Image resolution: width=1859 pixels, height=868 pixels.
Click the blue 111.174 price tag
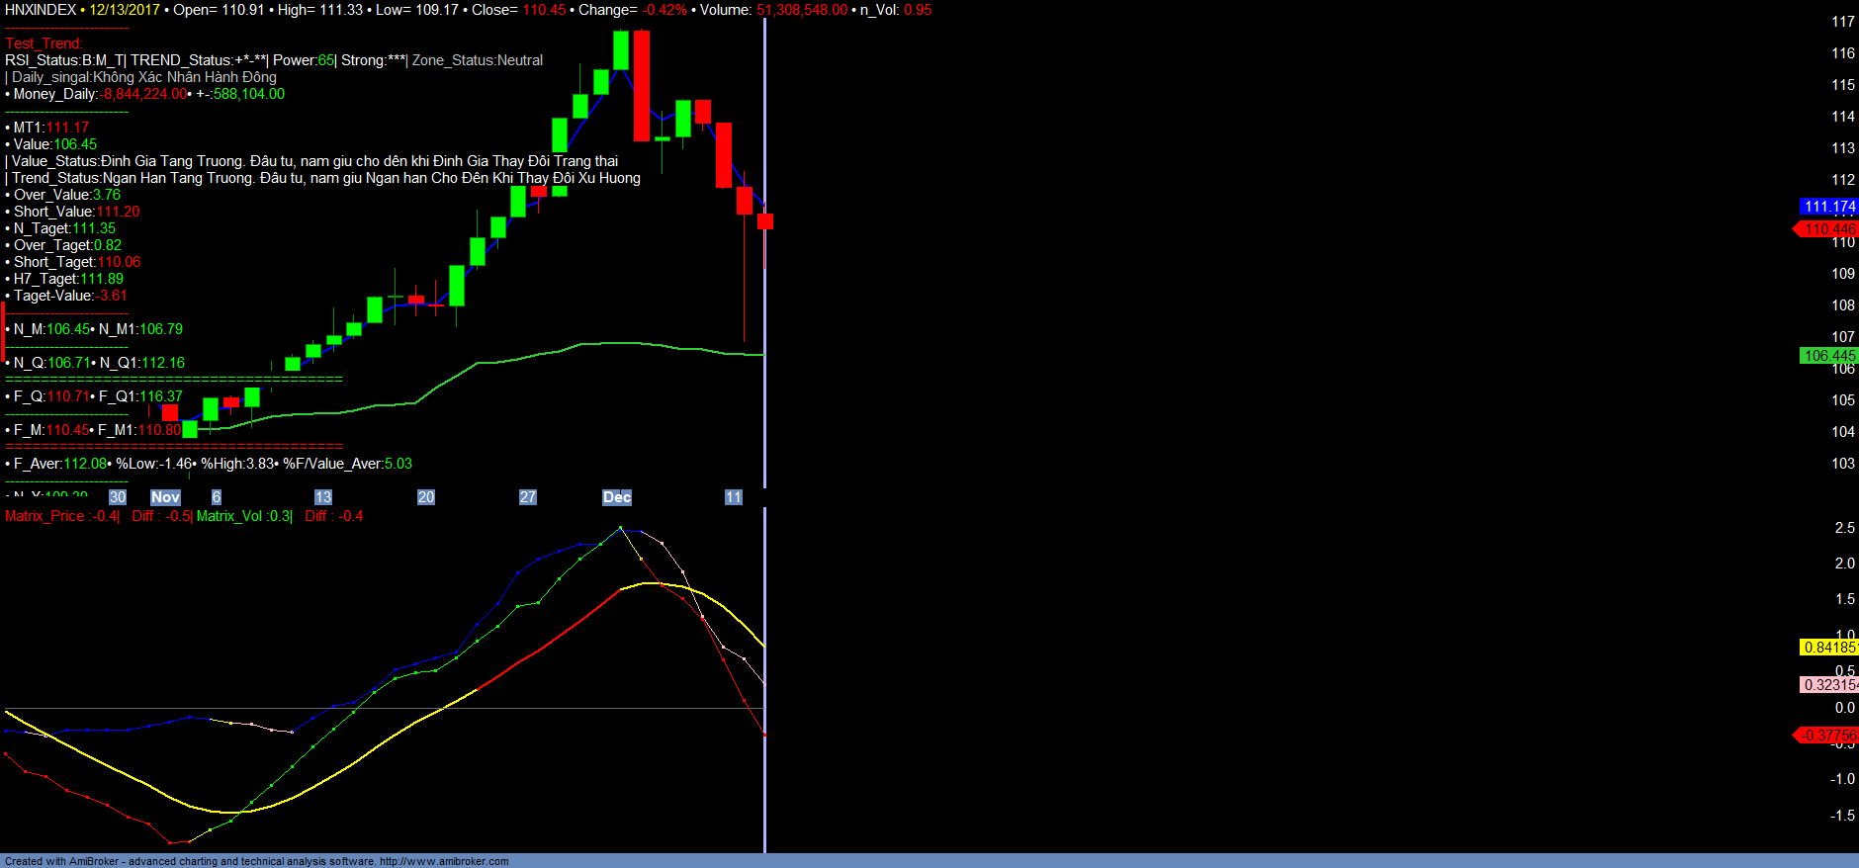pos(1828,207)
